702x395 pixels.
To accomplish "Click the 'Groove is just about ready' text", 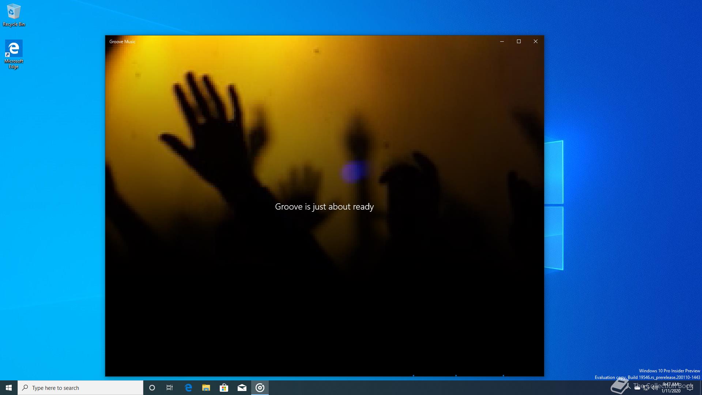I will tap(324, 207).
